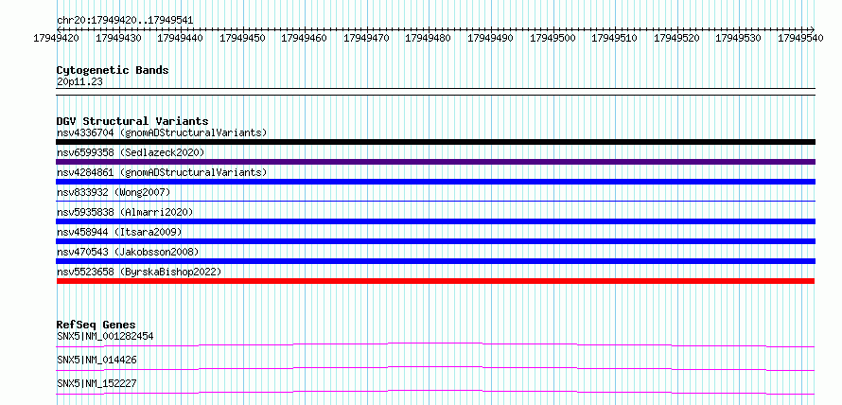Open variant label nsv833932 (Wong2007)
This screenshot has width=842, height=405.
pos(114,192)
